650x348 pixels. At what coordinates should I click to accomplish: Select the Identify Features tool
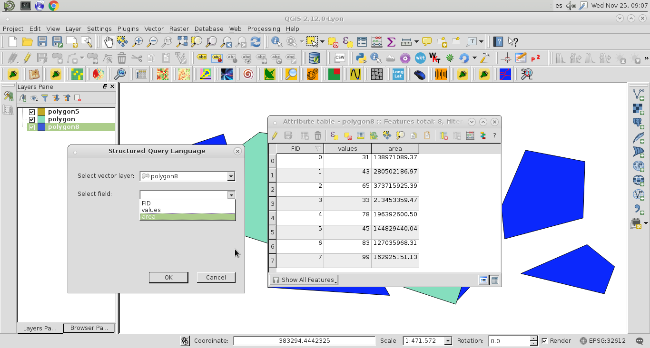tap(276, 42)
